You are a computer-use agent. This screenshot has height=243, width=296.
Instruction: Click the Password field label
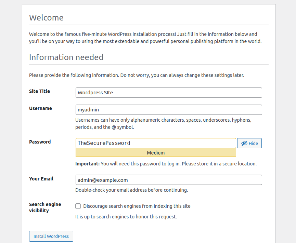(x=40, y=142)
